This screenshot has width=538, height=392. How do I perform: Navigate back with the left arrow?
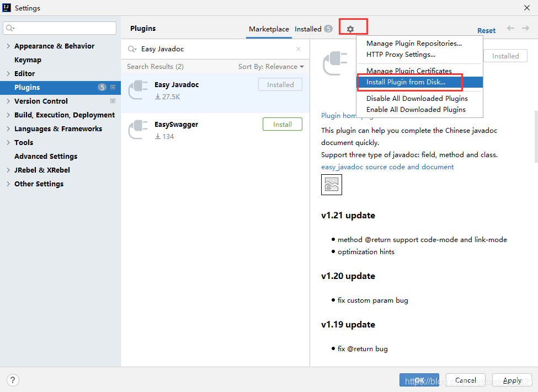coord(510,28)
